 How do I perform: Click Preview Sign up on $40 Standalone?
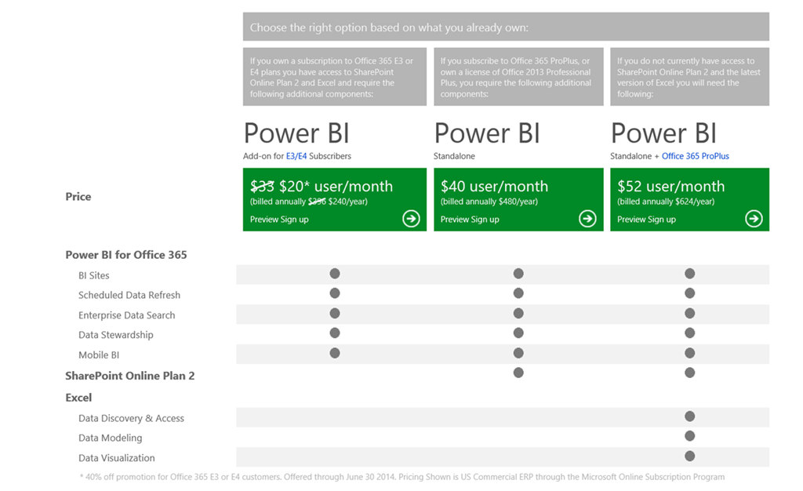pyautogui.click(x=470, y=220)
